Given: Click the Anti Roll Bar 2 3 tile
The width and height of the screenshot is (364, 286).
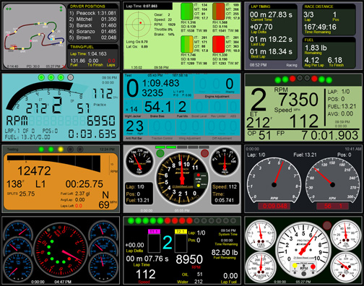Looking at the screenshot, I should [x=135, y=127].
